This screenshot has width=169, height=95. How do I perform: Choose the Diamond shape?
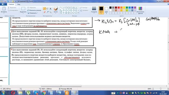pyautogui.click(x=64, y=10)
